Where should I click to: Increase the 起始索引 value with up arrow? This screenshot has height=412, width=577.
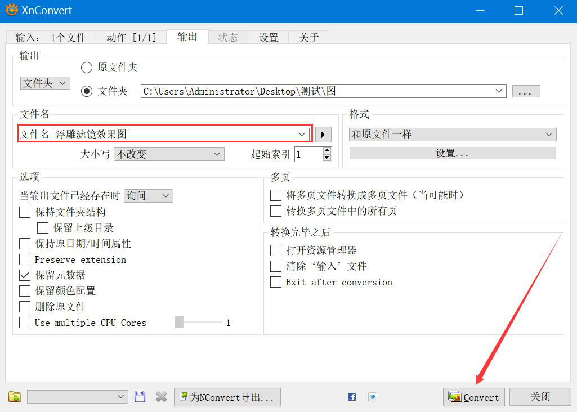tap(326, 151)
